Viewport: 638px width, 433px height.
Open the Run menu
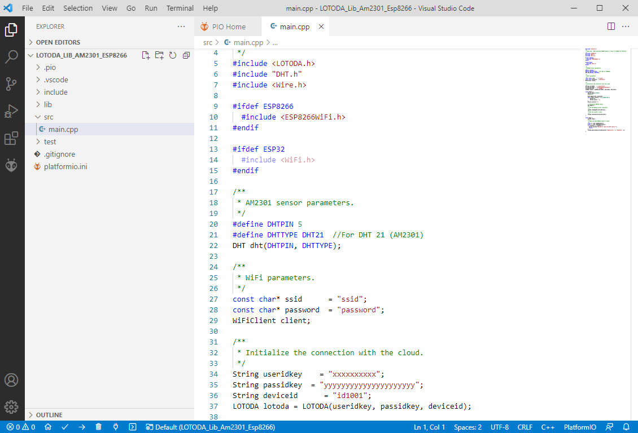(x=151, y=8)
